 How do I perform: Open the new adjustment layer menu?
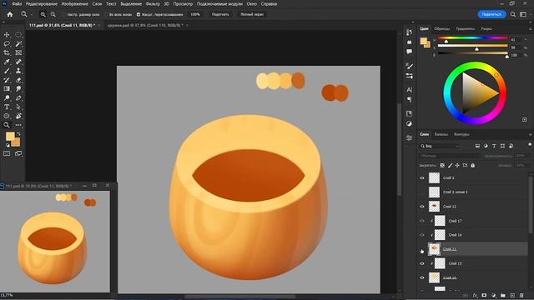(x=494, y=295)
